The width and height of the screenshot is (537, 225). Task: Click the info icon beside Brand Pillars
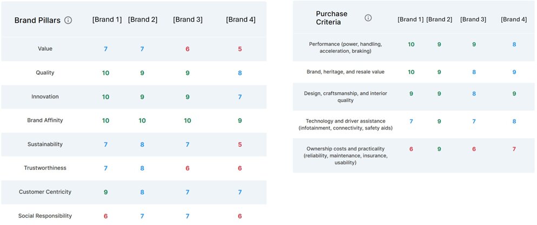click(68, 21)
